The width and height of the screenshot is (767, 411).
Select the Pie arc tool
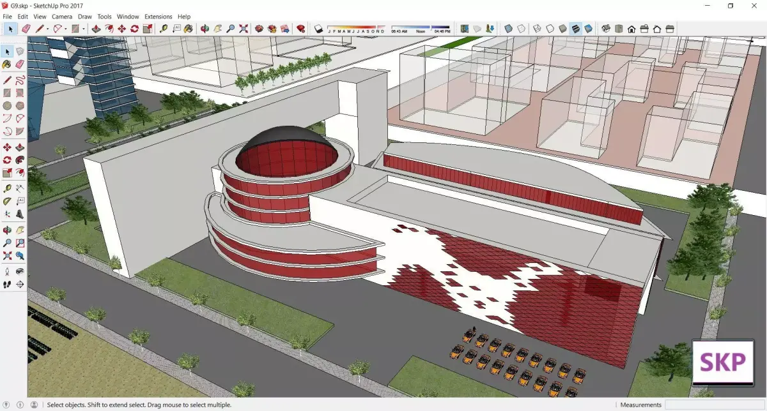pos(20,131)
